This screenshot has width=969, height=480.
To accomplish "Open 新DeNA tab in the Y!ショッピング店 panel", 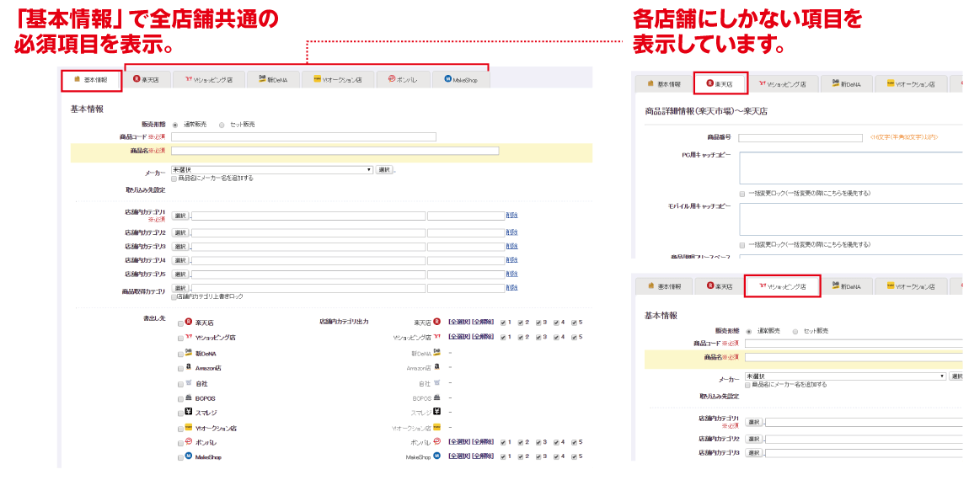I will (848, 286).
